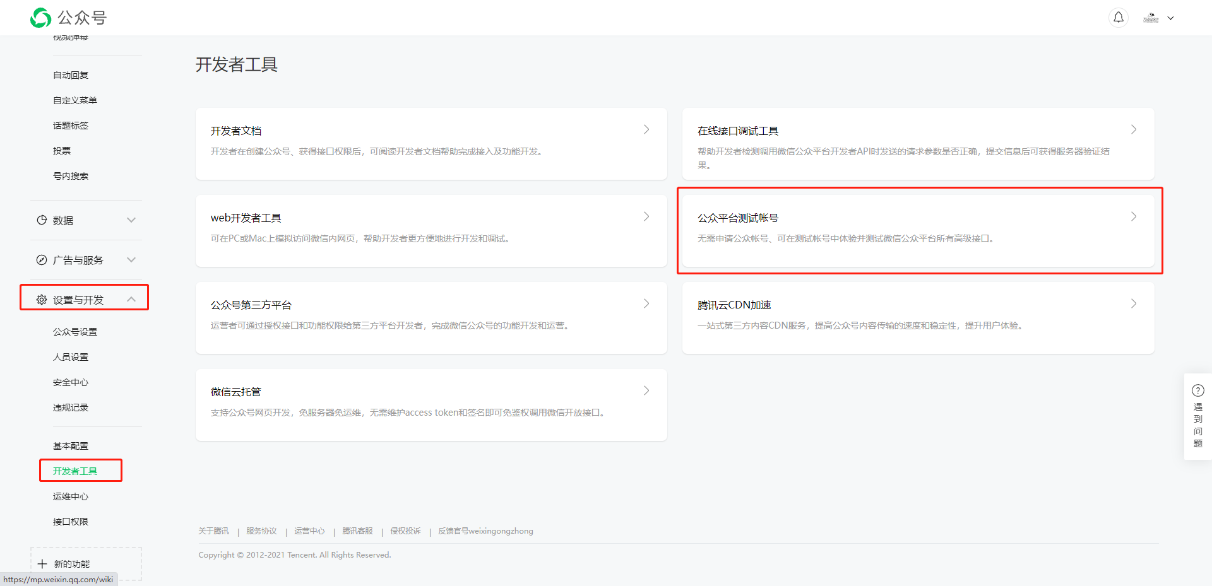
Task: Open 微信云托管 card title
Action: pos(236,392)
